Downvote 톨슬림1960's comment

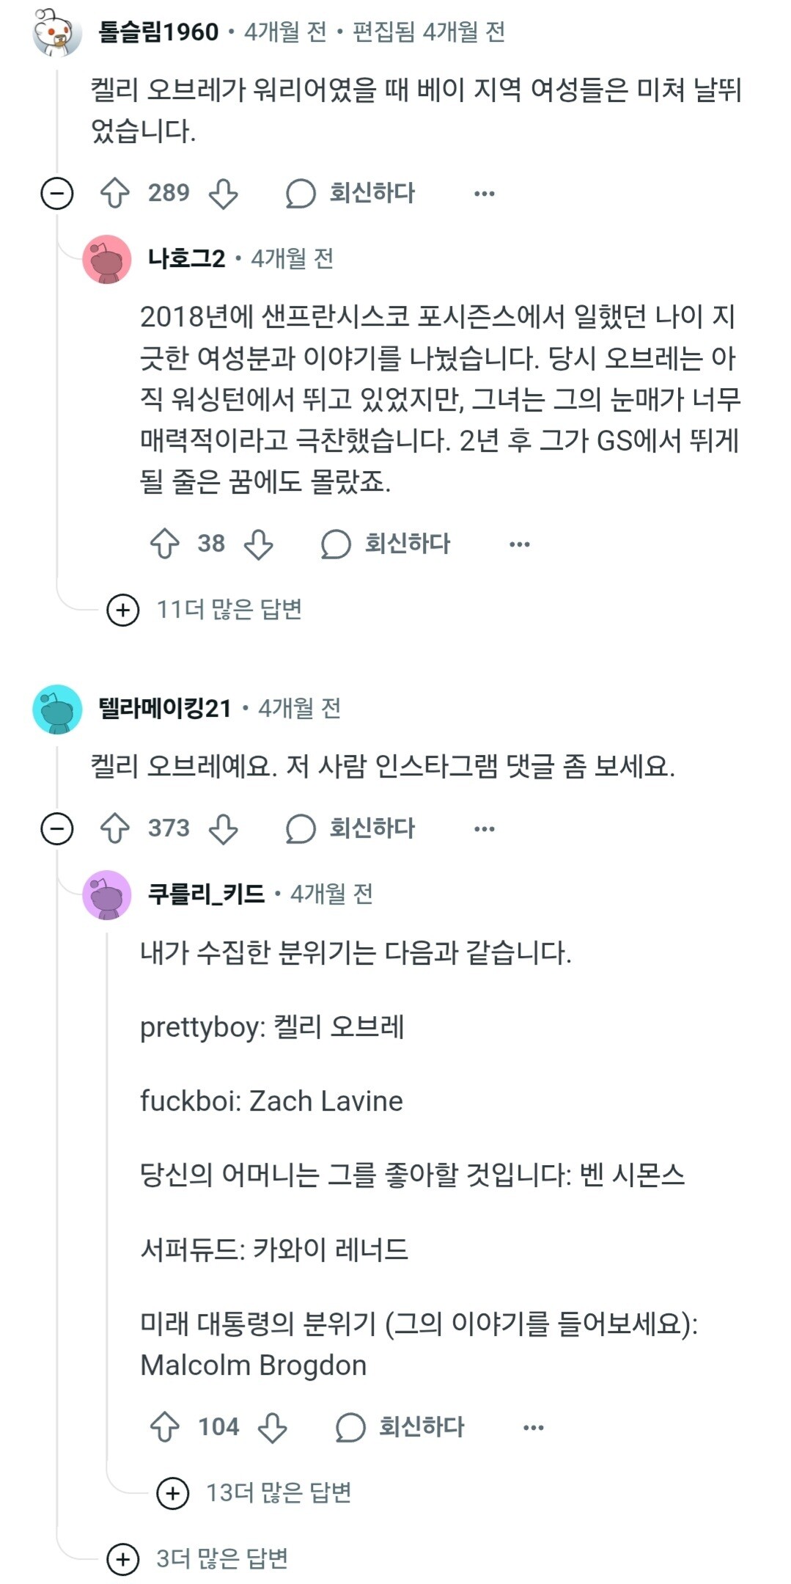pyautogui.click(x=223, y=194)
